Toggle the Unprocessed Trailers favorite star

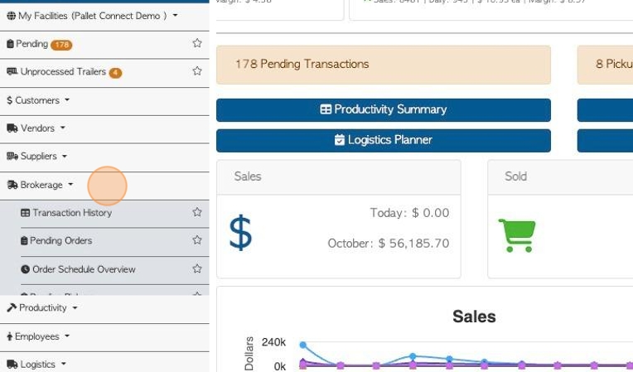(197, 71)
